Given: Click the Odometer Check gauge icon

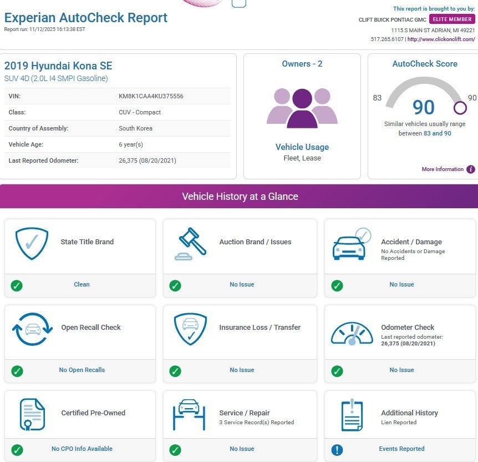Looking at the screenshot, I should (x=352, y=331).
